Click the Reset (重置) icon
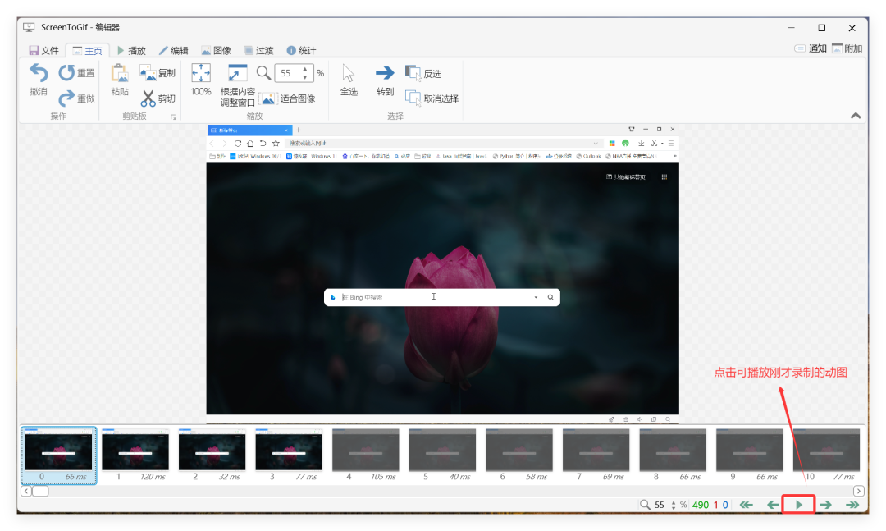886x531 pixels. pyautogui.click(x=67, y=73)
